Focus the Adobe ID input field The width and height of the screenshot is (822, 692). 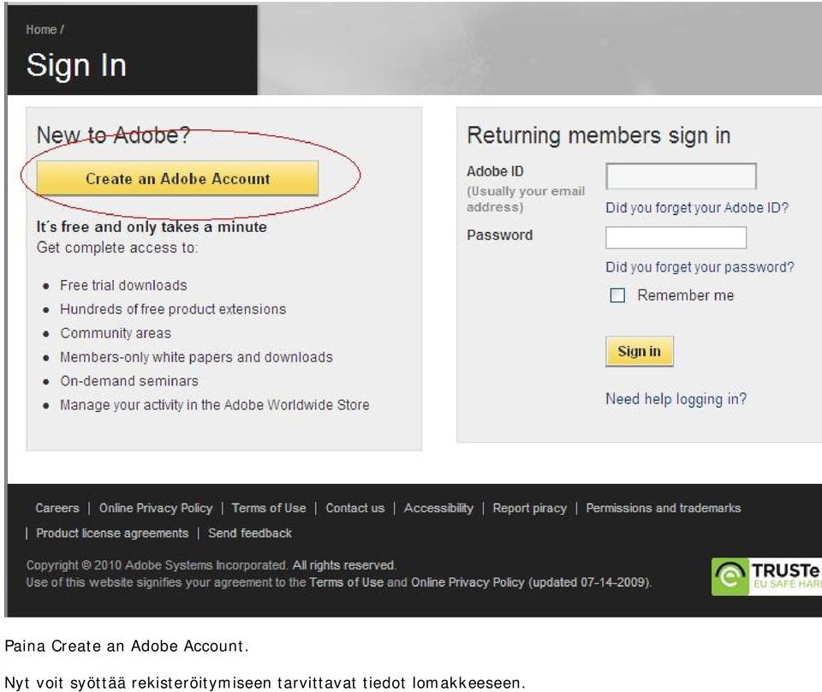[681, 176]
